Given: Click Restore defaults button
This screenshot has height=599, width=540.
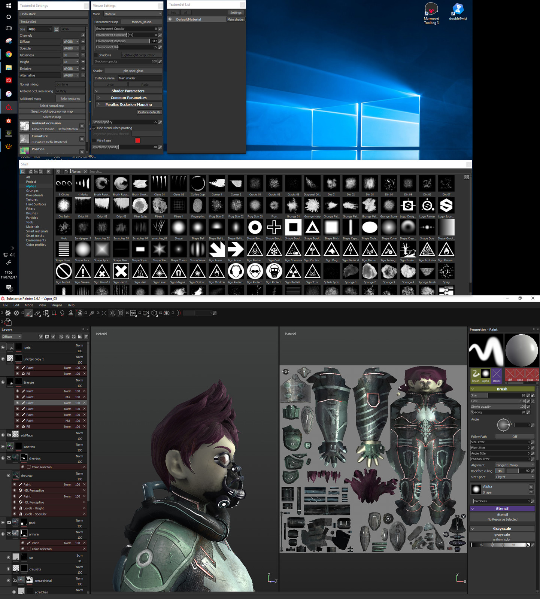Looking at the screenshot, I should click(149, 112).
